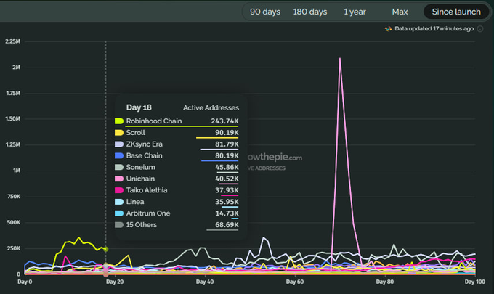Image resolution: width=494 pixels, height=294 pixels.
Task: Click the Day 100 x-axis label
Action: coord(475,282)
